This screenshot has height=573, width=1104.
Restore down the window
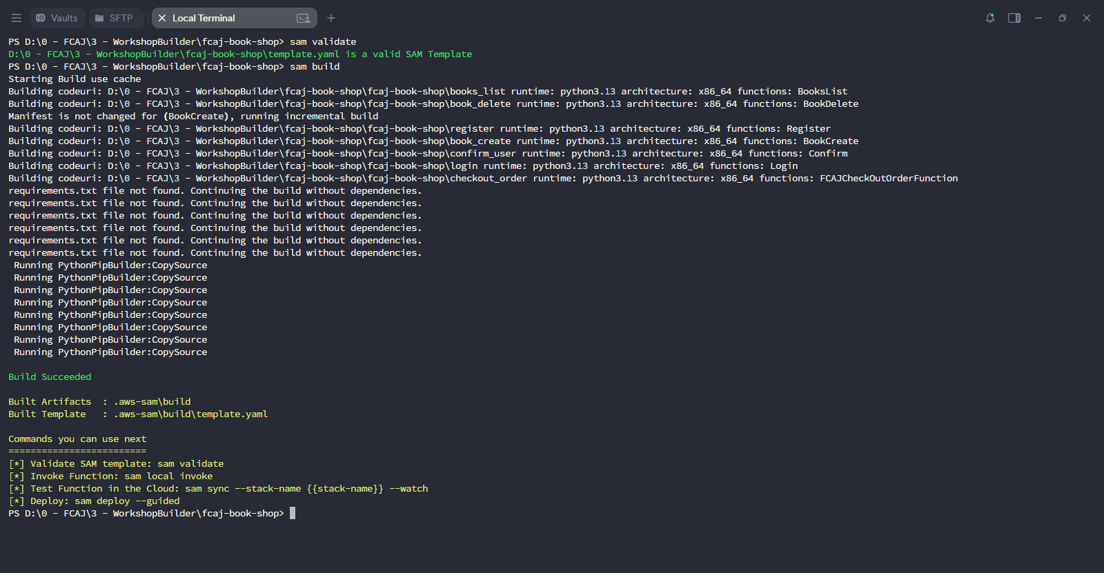click(x=1063, y=18)
